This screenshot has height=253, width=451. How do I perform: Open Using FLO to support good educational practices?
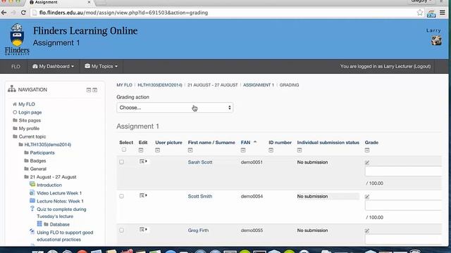[65, 236]
